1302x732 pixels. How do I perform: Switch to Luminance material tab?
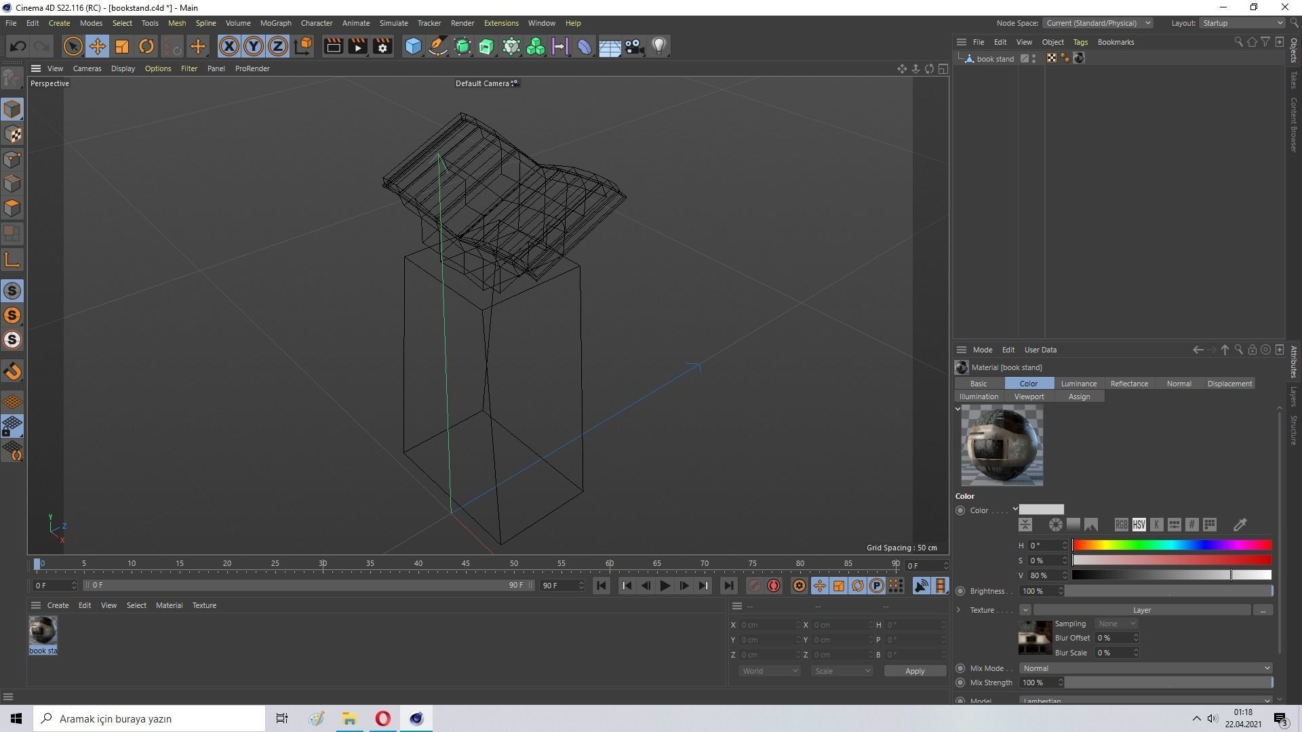(x=1078, y=384)
